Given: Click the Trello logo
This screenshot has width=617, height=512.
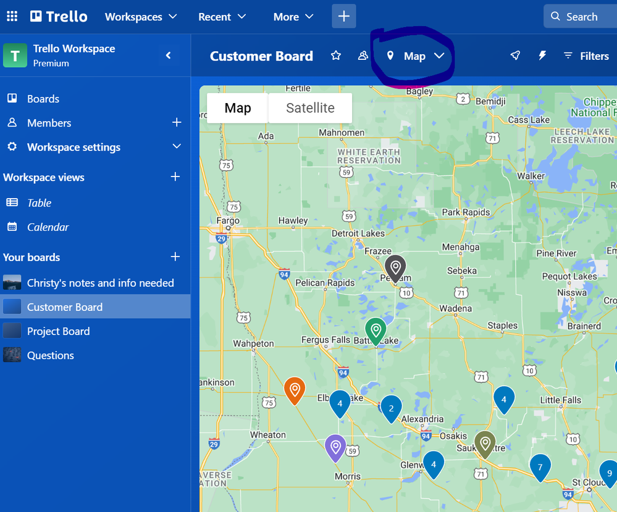Looking at the screenshot, I should point(59,17).
